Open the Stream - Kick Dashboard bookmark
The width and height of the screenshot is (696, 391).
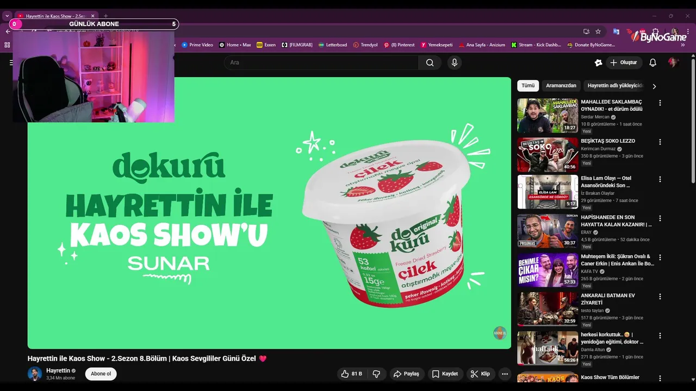point(536,45)
